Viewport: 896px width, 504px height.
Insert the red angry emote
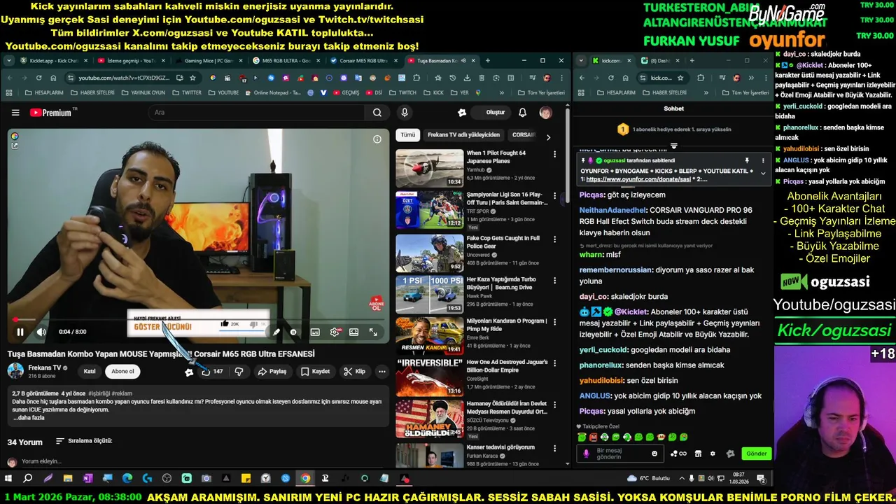(593, 437)
